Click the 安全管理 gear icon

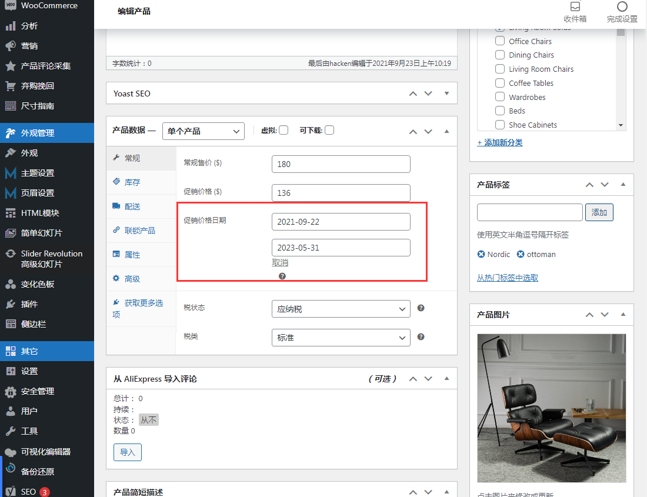(x=11, y=391)
